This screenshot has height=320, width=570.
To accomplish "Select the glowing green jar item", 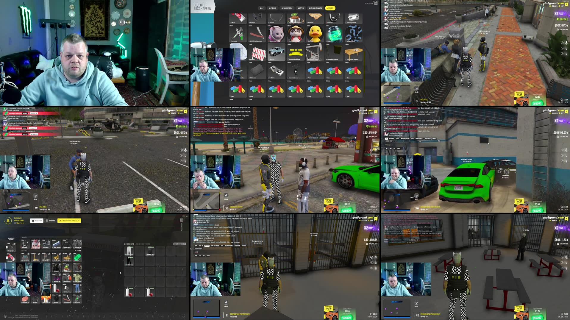I will click(x=334, y=34).
